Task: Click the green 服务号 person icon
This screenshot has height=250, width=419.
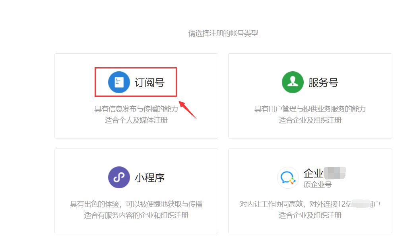Action: (293, 82)
